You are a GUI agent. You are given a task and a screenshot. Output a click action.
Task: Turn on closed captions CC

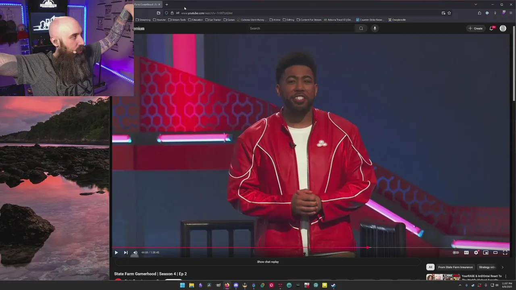click(x=466, y=253)
